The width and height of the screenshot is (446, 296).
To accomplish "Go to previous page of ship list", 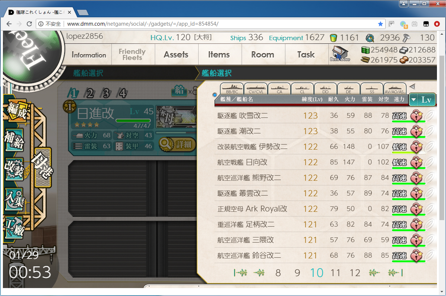I will [259, 273].
